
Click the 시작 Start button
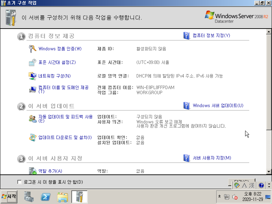click(x=9, y=197)
